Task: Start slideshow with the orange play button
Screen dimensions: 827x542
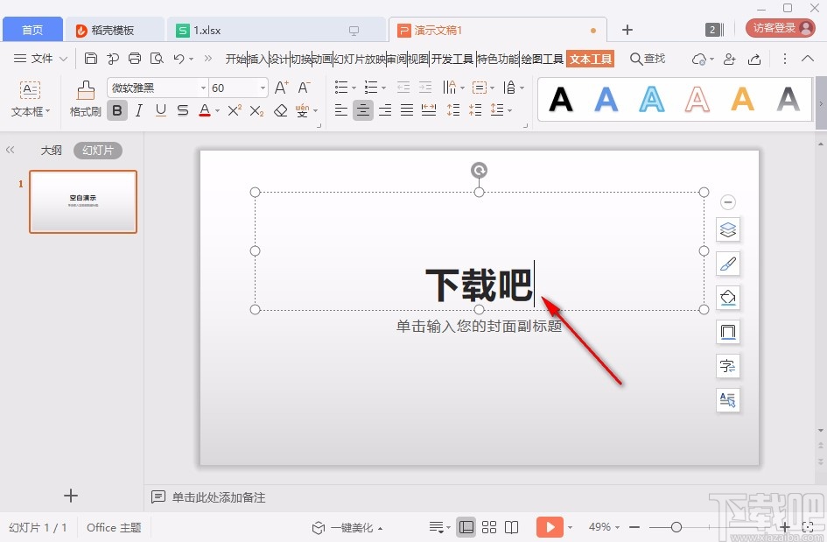Action: tap(550, 527)
